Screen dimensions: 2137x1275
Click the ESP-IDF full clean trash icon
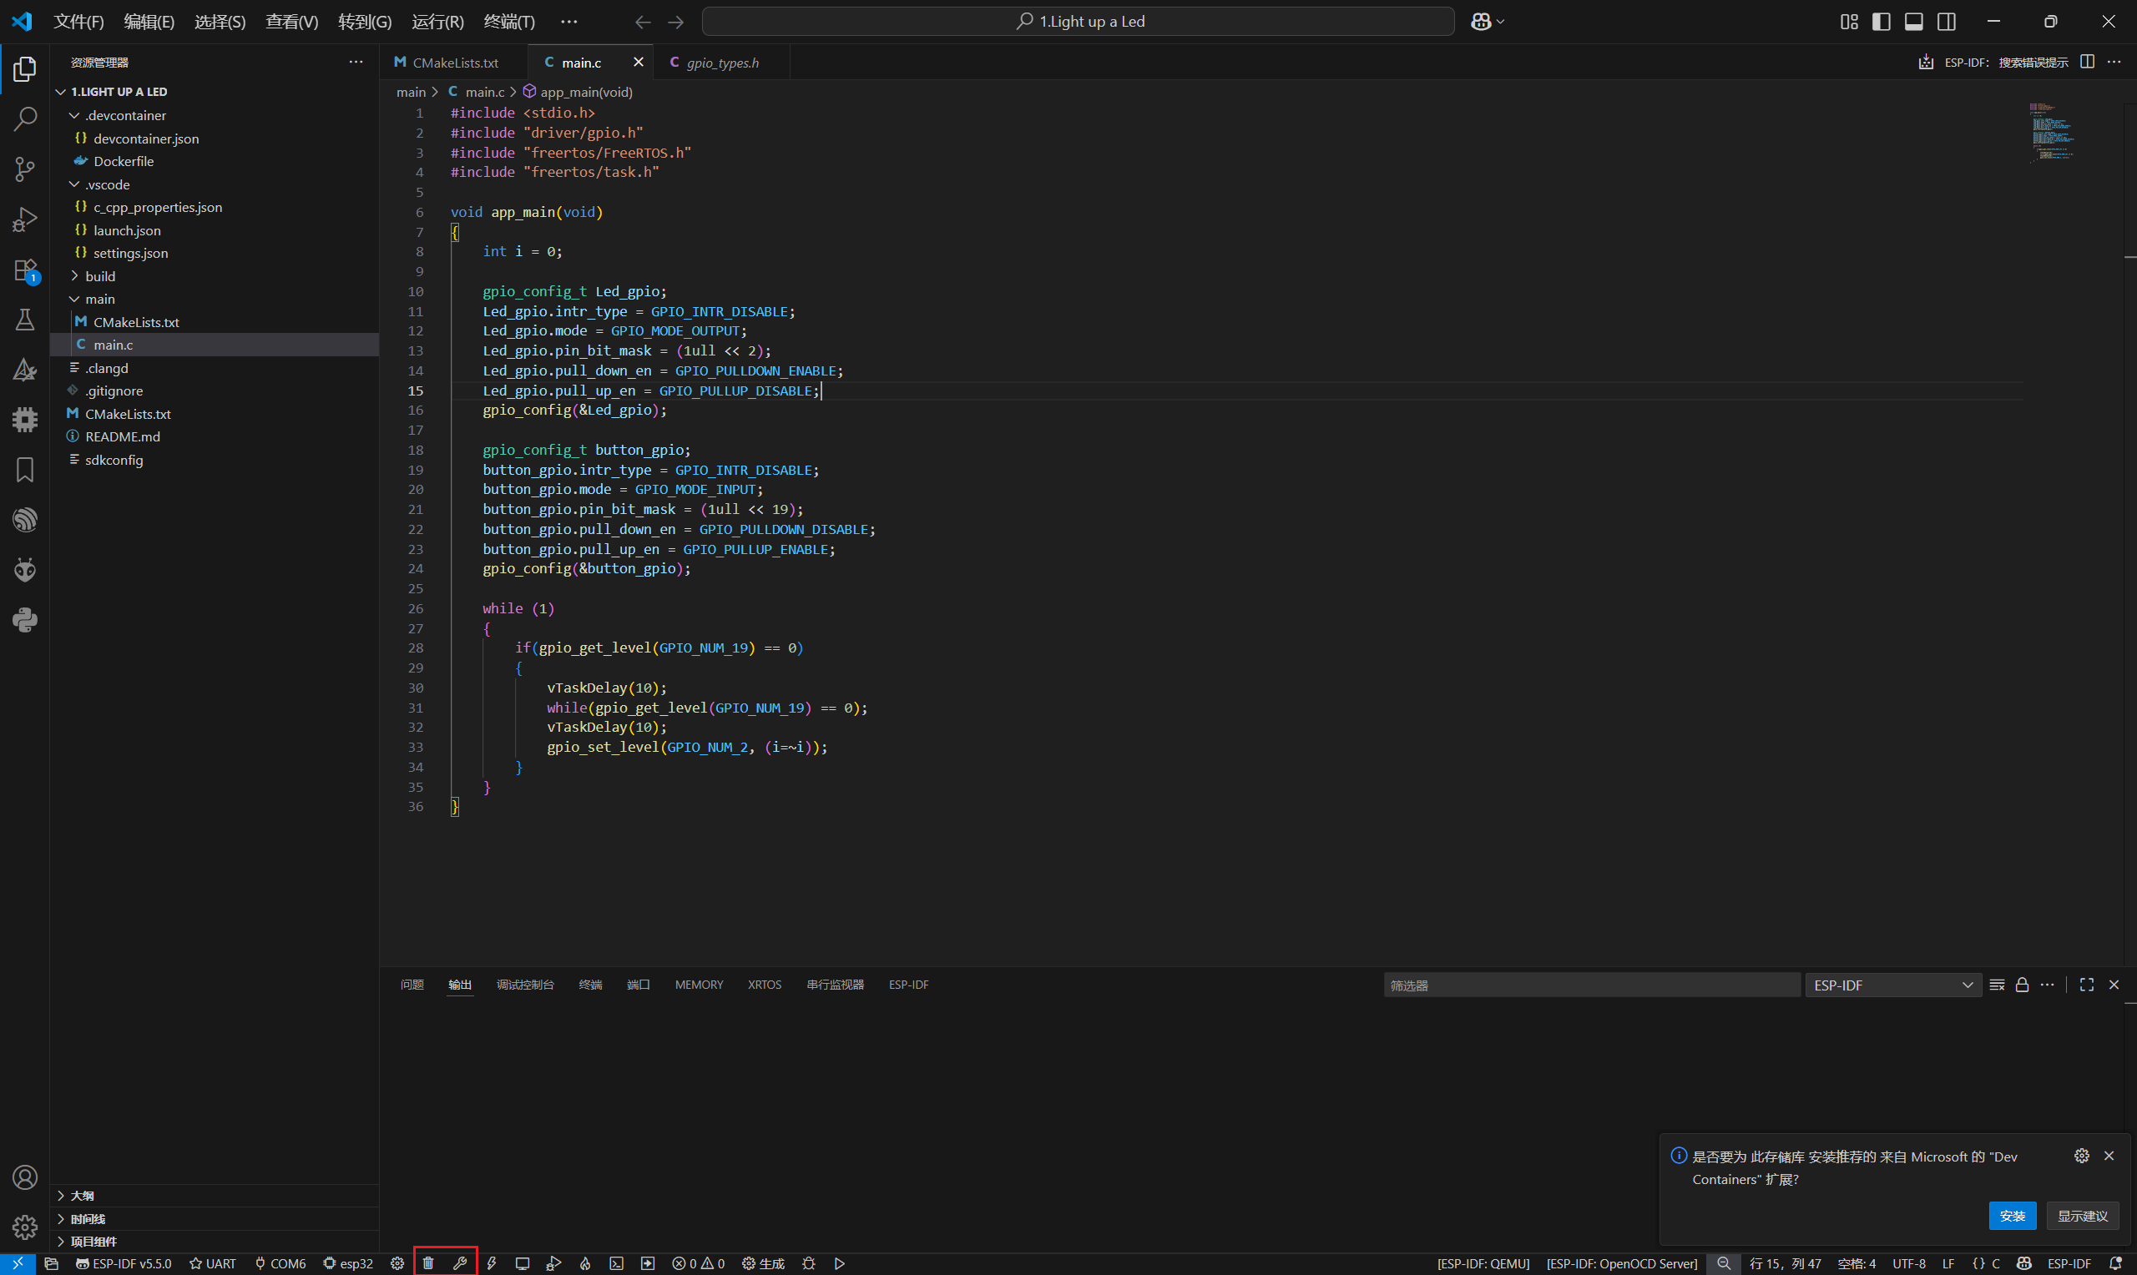point(428,1263)
